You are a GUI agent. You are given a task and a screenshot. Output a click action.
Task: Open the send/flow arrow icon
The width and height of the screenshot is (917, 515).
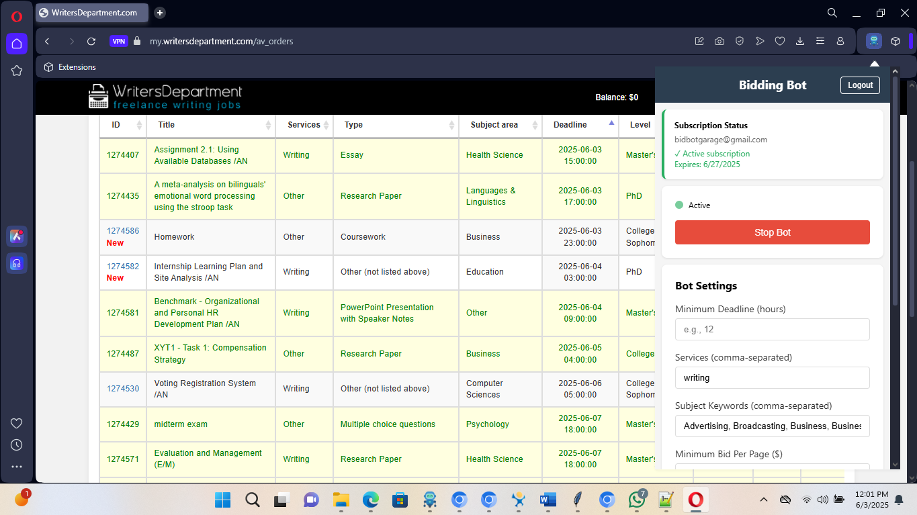[760, 41]
